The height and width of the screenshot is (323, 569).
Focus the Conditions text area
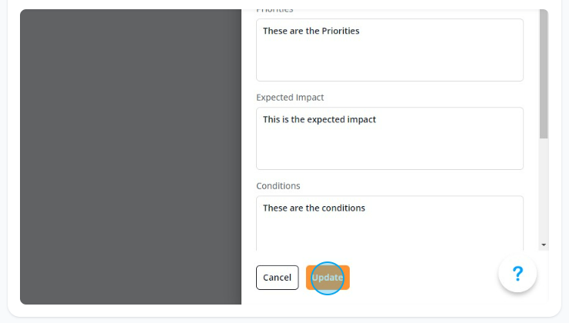(390, 223)
